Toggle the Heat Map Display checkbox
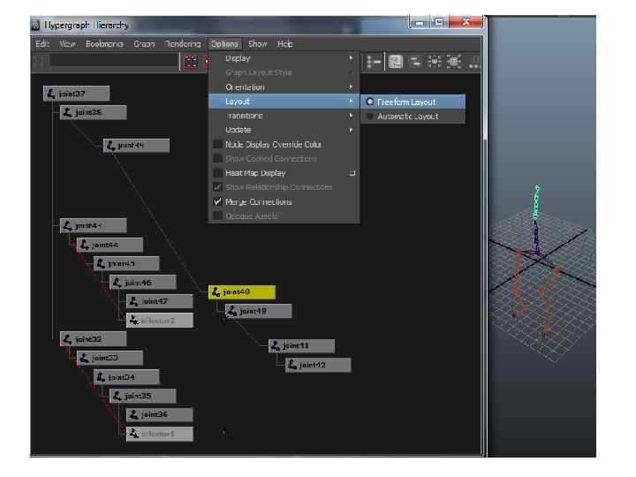The height and width of the screenshot is (477, 636). [x=218, y=173]
